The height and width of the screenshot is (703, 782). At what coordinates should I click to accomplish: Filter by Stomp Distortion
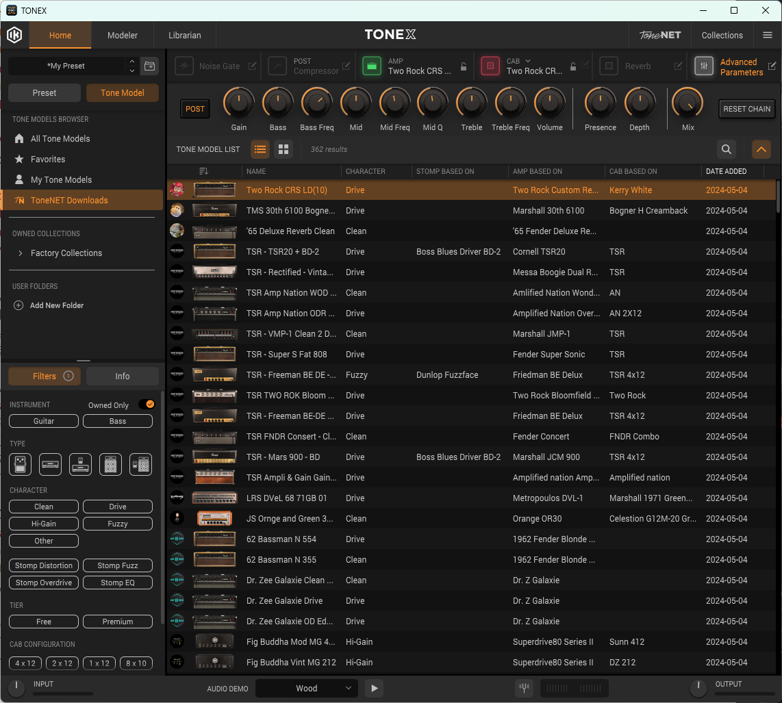point(44,565)
